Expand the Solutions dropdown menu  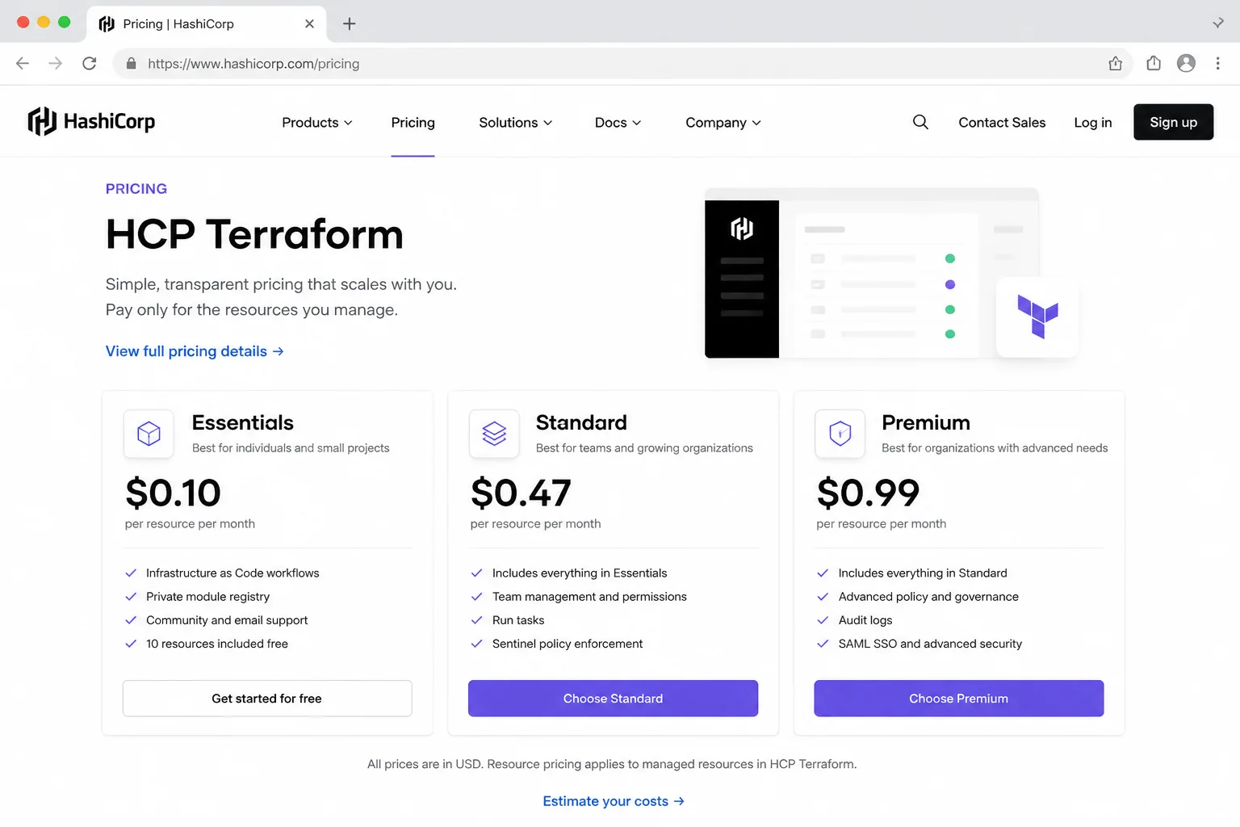(x=516, y=123)
